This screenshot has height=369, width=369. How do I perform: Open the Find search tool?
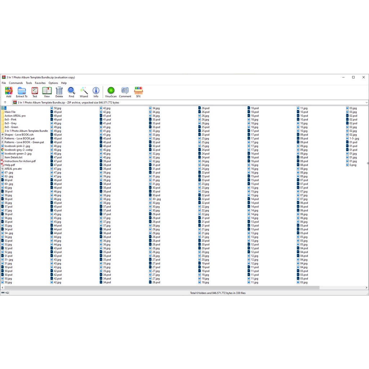pos(71,92)
